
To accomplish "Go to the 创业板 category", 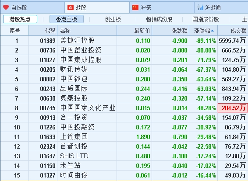I will (x=113, y=19).
